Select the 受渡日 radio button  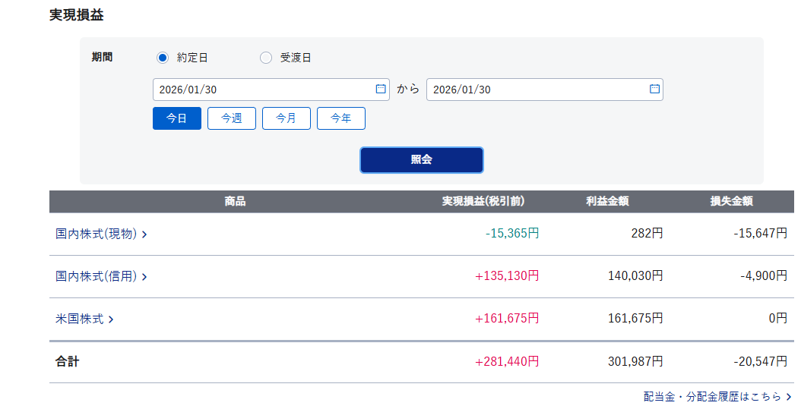pos(266,58)
